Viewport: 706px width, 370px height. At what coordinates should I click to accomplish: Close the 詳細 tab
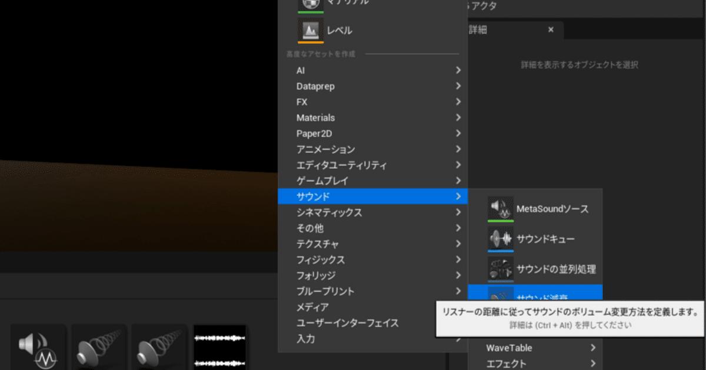point(551,29)
